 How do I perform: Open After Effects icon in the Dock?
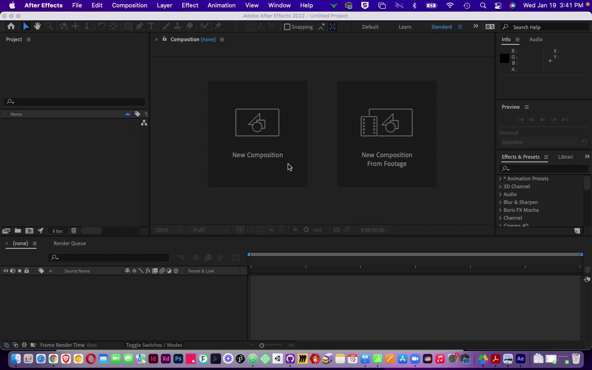[520, 359]
